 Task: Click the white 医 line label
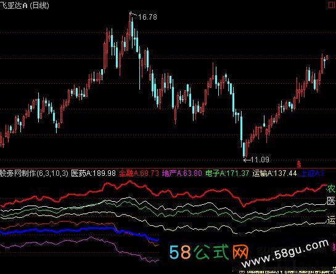[x=331, y=201]
